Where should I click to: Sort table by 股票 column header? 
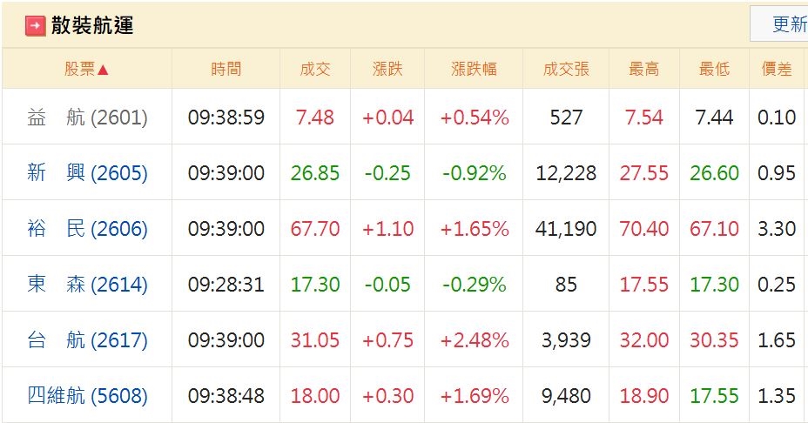pos(86,70)
